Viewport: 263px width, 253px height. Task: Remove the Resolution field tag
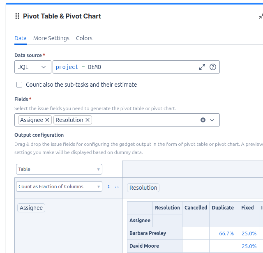tap(88, 120)
